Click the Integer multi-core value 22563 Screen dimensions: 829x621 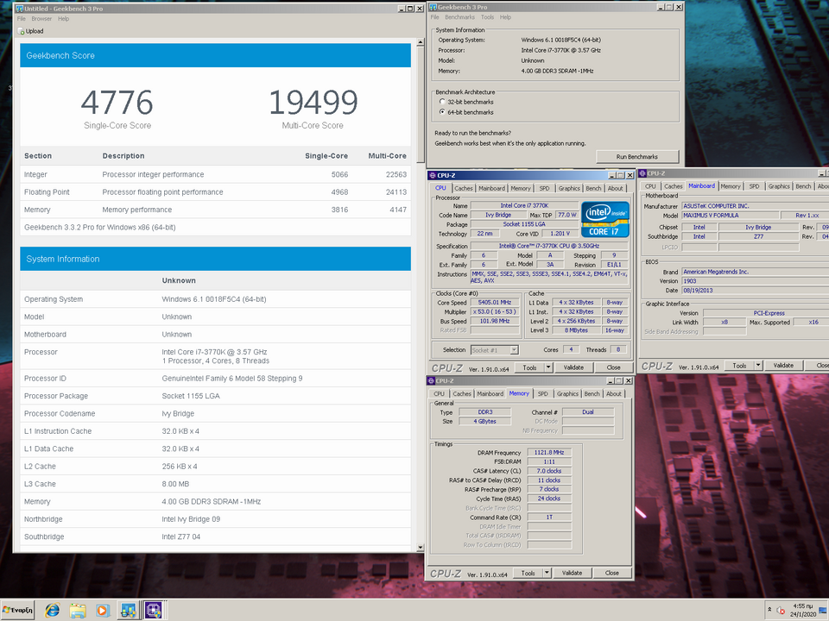tap(396, 174)
